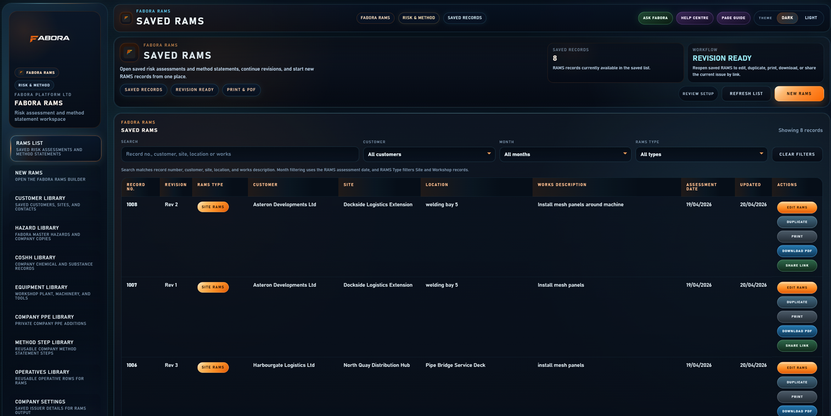Image resolution: width=831 pixels, height=416 pixels.
Task: Print record 1006
Action: tap(797, 397)
